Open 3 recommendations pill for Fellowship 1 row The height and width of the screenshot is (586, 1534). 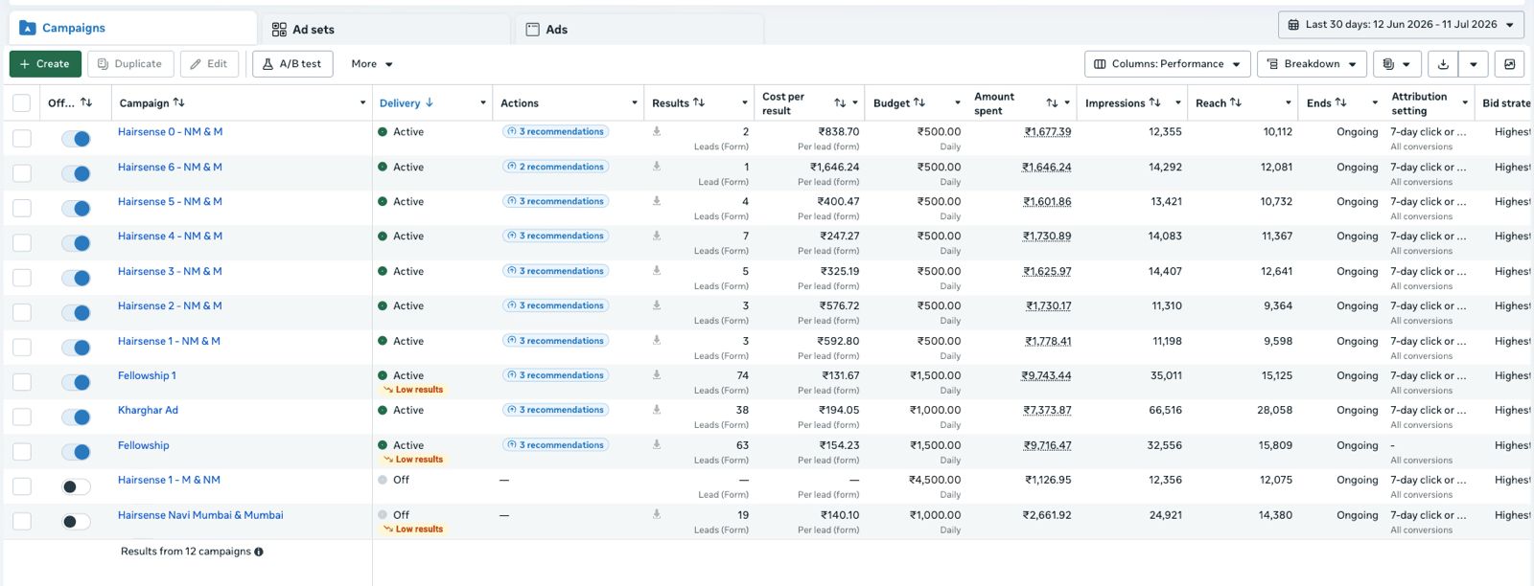click(x=555, y=375)
